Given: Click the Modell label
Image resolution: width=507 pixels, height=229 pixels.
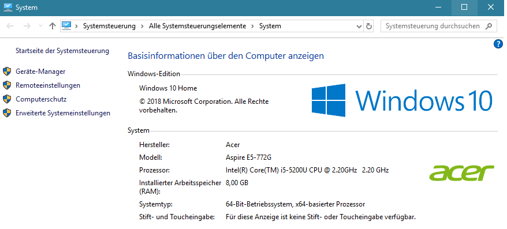Looking at the screenshot, I should [150, 157].
